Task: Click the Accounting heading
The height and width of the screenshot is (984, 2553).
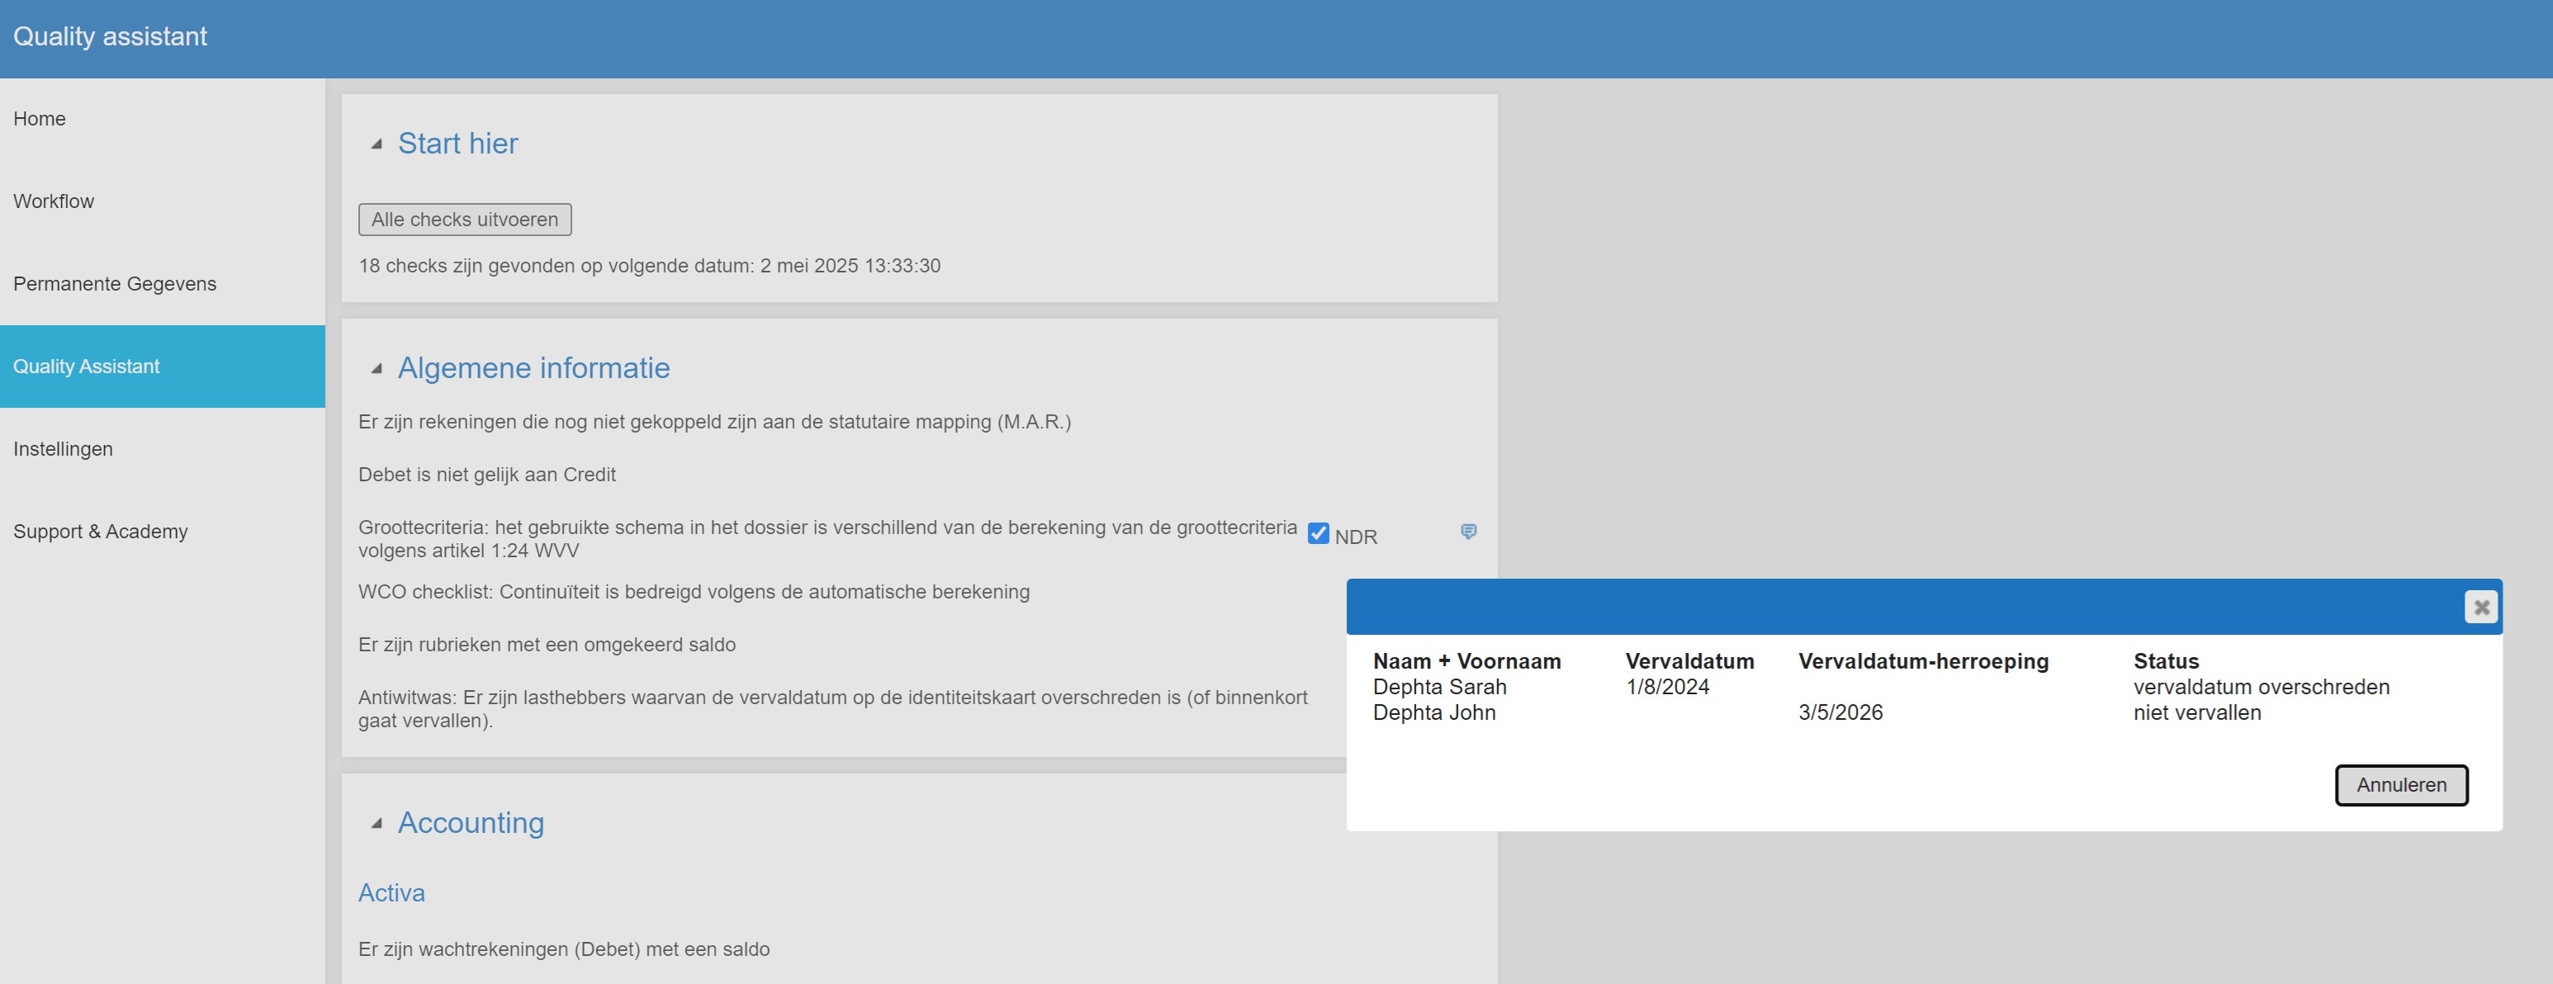Action: (x=471, y=824)
